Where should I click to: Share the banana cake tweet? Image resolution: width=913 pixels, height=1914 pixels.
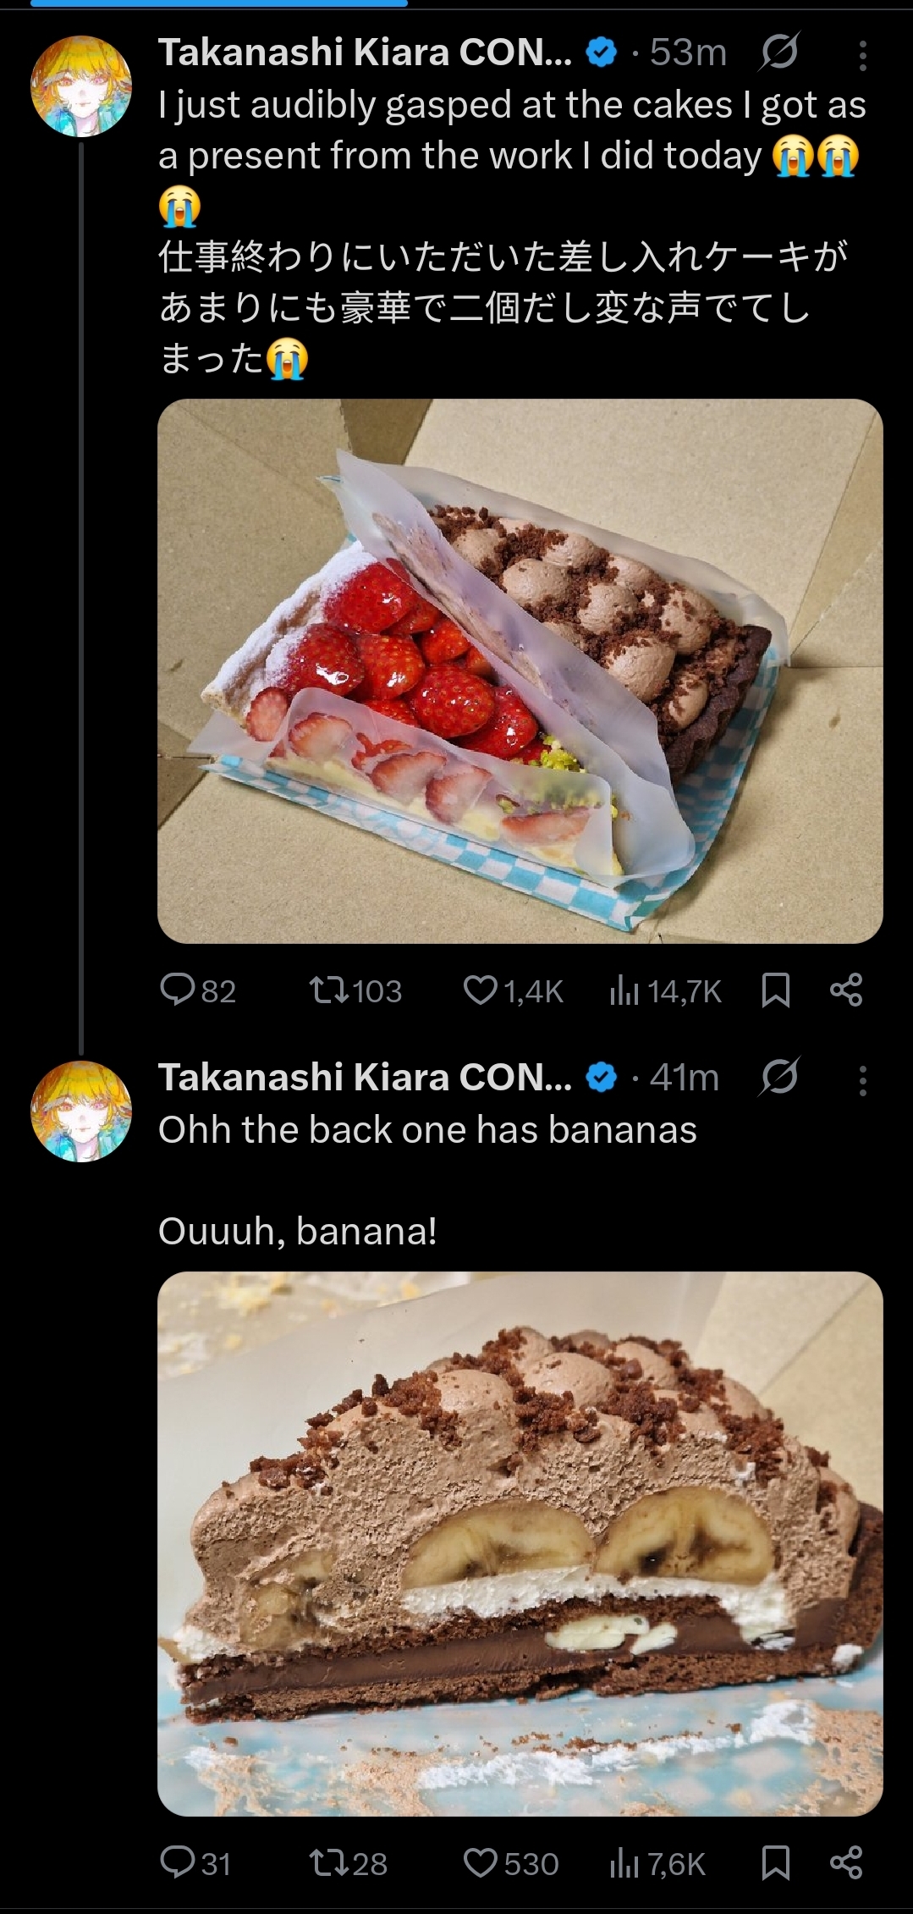click(x=846, y=1863)
